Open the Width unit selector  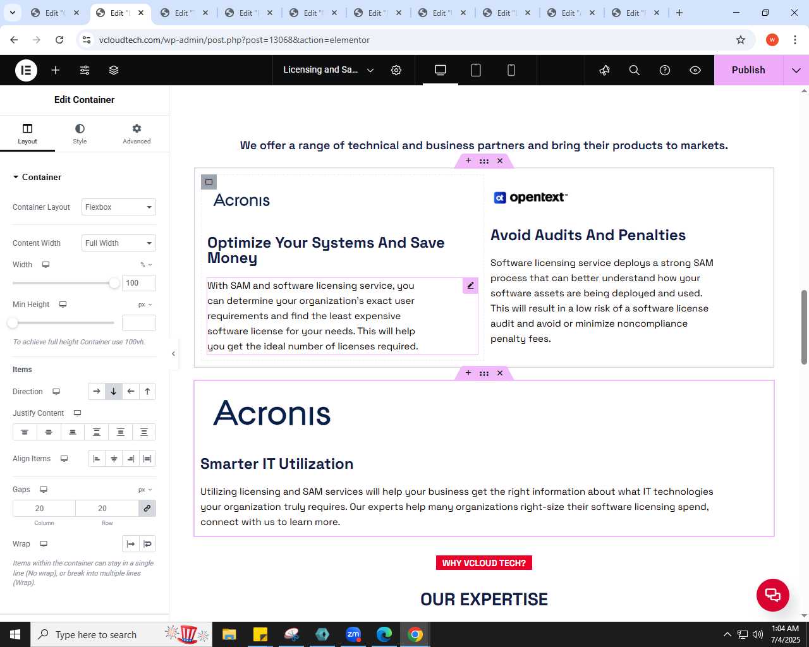pos(146,265)
